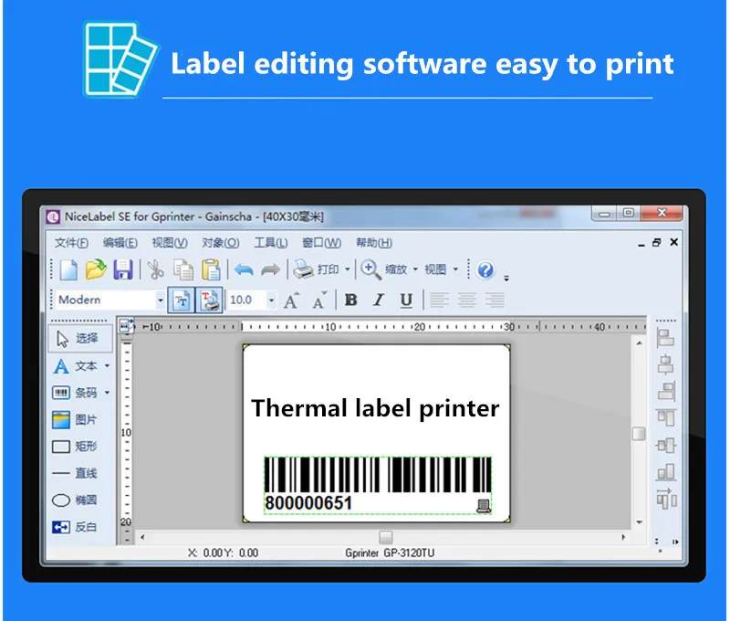This screenshot has height=621, width=730.
Task: Click the align horizontal centers icon
Action: (666, 364)
